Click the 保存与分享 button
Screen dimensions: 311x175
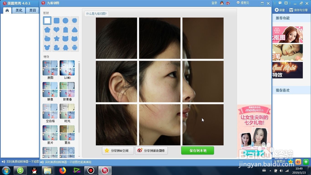(x=299, y=10)
